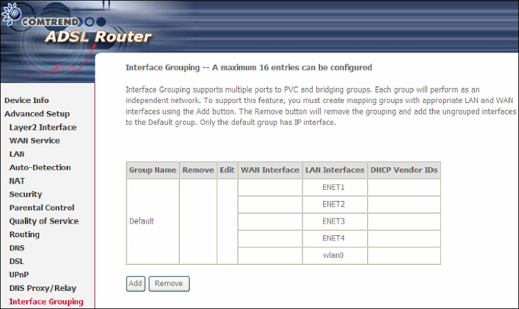Screen dimensions: 519x309
Task: Click Remove column header
Action: [198, 170]
